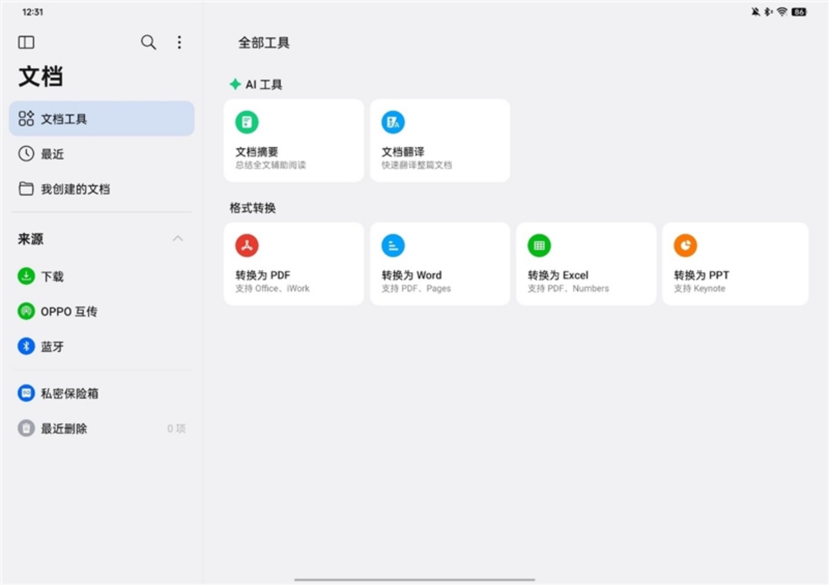Click the orange PPT convert icon
Viewport: 829px width, 585px height.
click(685, 245)
